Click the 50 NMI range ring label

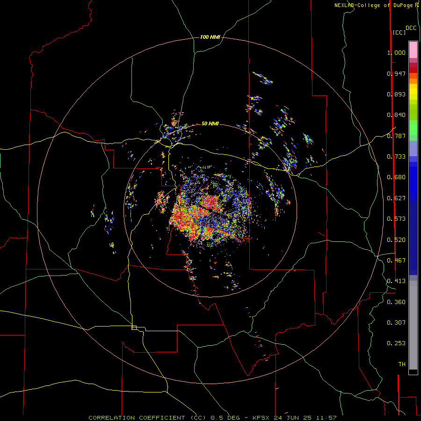(x=210, y=123)
